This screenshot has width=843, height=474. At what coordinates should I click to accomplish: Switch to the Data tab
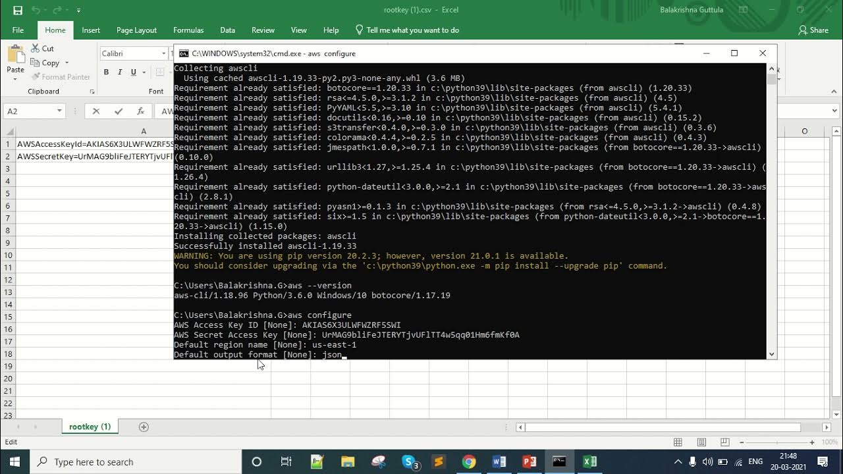coord(228,30)
